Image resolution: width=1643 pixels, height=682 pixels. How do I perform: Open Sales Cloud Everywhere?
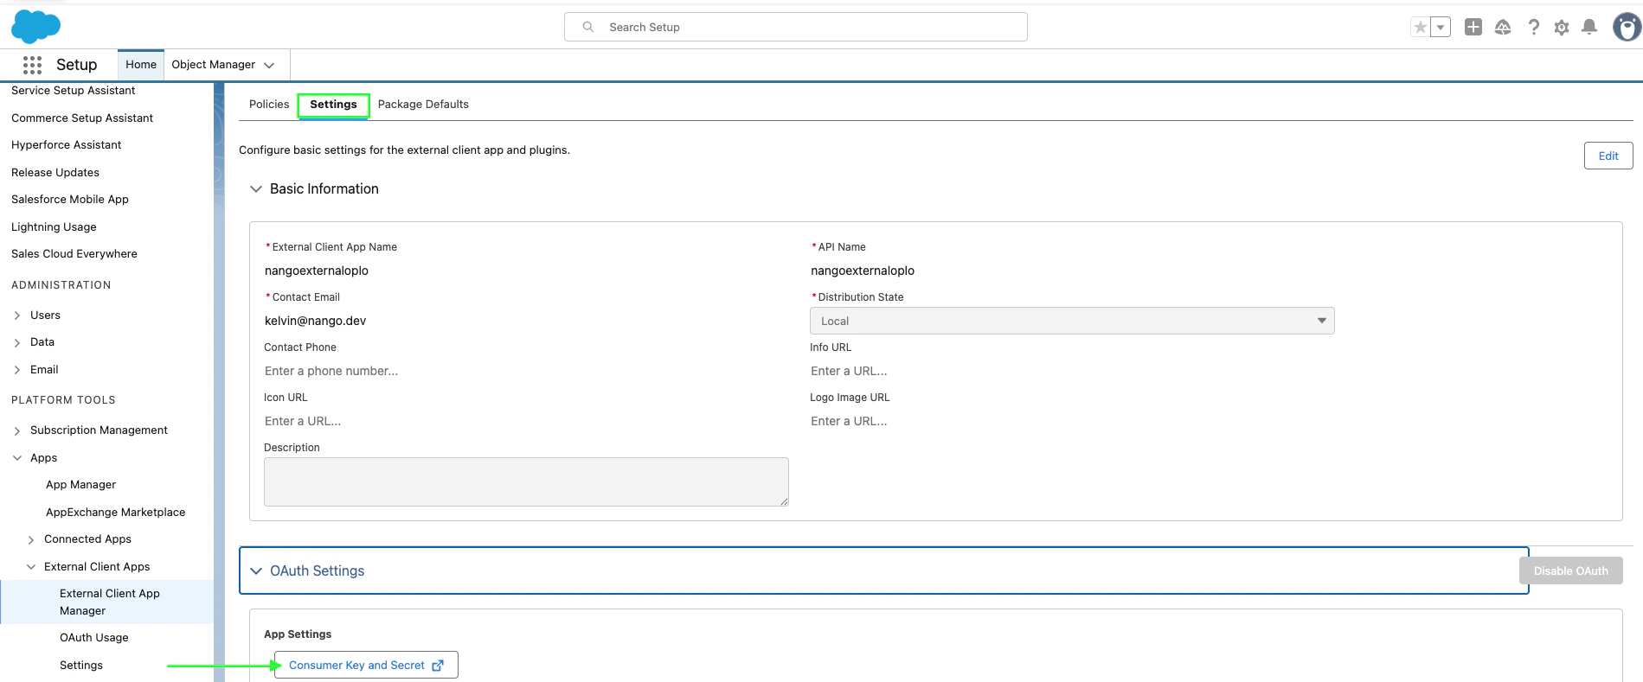pos(74,254)
